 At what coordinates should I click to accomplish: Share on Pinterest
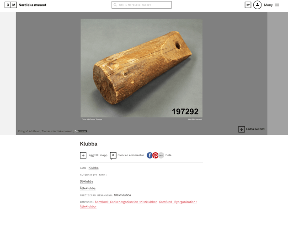[155, 155]
